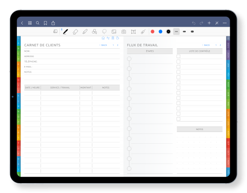Screen dimensions: 247x193
Task: Select the Highlighter tool
Action: coord(85,32)
